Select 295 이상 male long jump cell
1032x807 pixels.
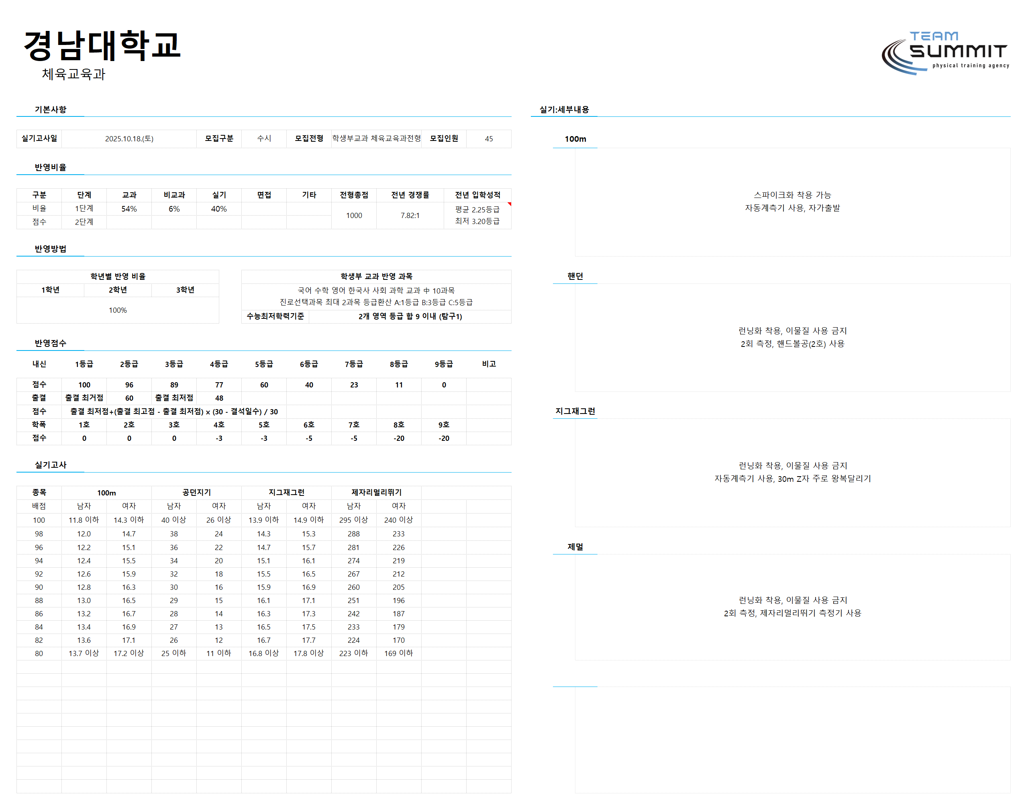pos(353,520)
